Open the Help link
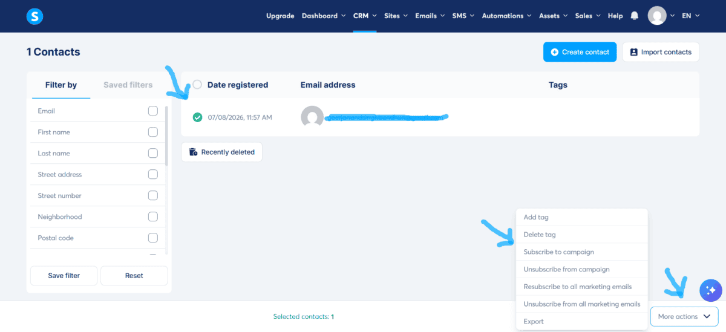This screenshot has width=726, height=332. click(x=615, y=16)
